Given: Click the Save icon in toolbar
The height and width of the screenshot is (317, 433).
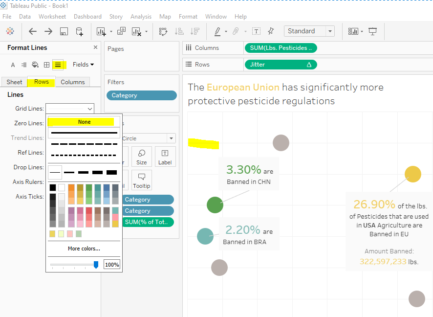Looking at the screenshot, I should (x=64, y=31).
